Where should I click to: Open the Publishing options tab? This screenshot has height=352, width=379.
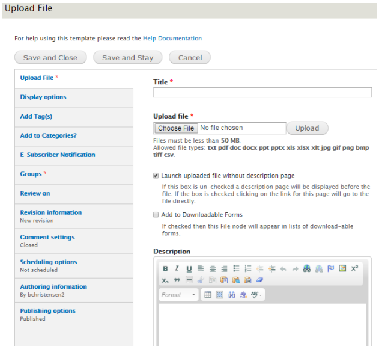pyautogui.click(x=74, y=315)
